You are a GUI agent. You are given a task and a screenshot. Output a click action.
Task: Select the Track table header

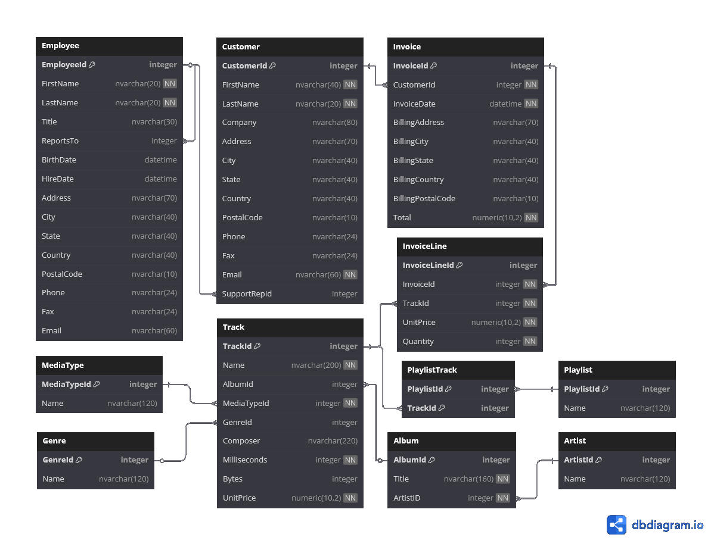click(x=290, y=327)
